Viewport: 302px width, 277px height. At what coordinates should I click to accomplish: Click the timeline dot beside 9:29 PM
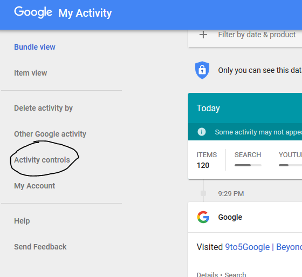pyautogui.click(x=203, y=193)
